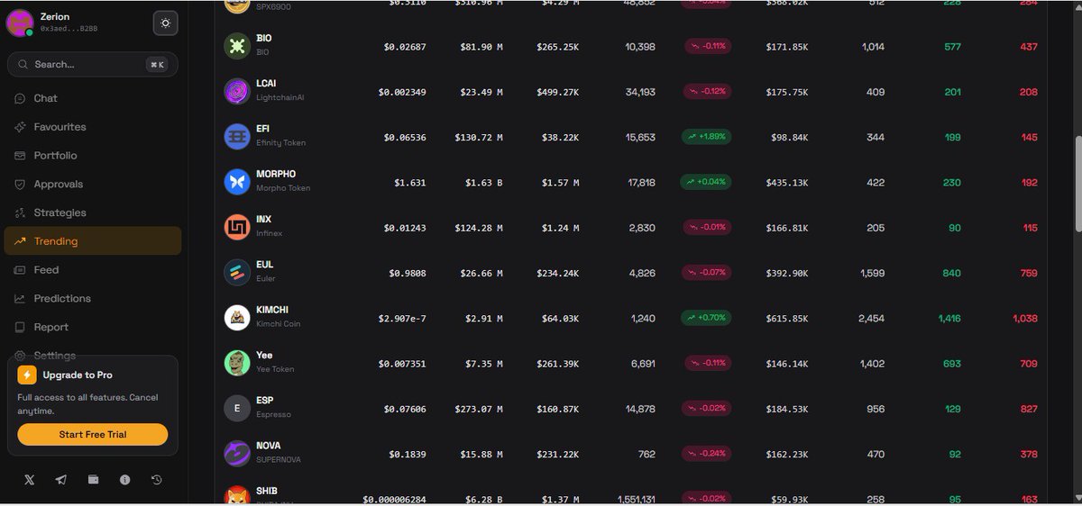Open the Zerion account avatar
1082x506 pixels.
tap(20, 23)
